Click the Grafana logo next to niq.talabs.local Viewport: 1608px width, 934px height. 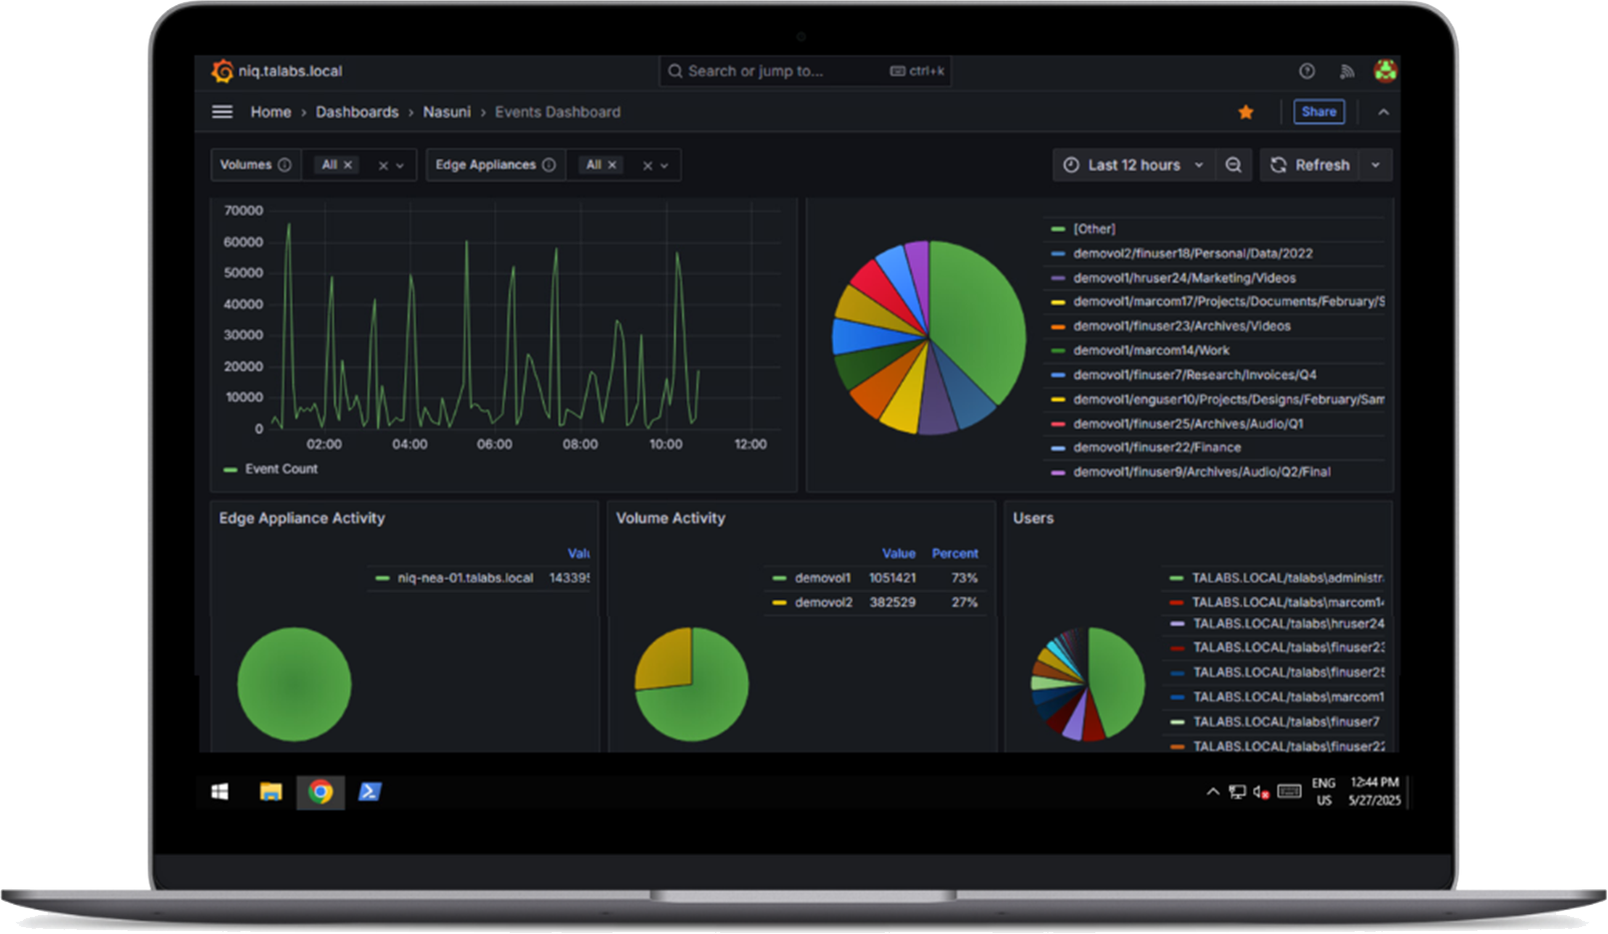tap(218, 71)
